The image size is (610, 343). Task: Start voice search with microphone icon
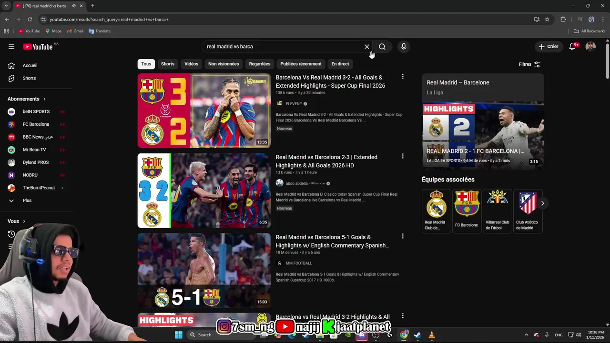tap(404, 47)
